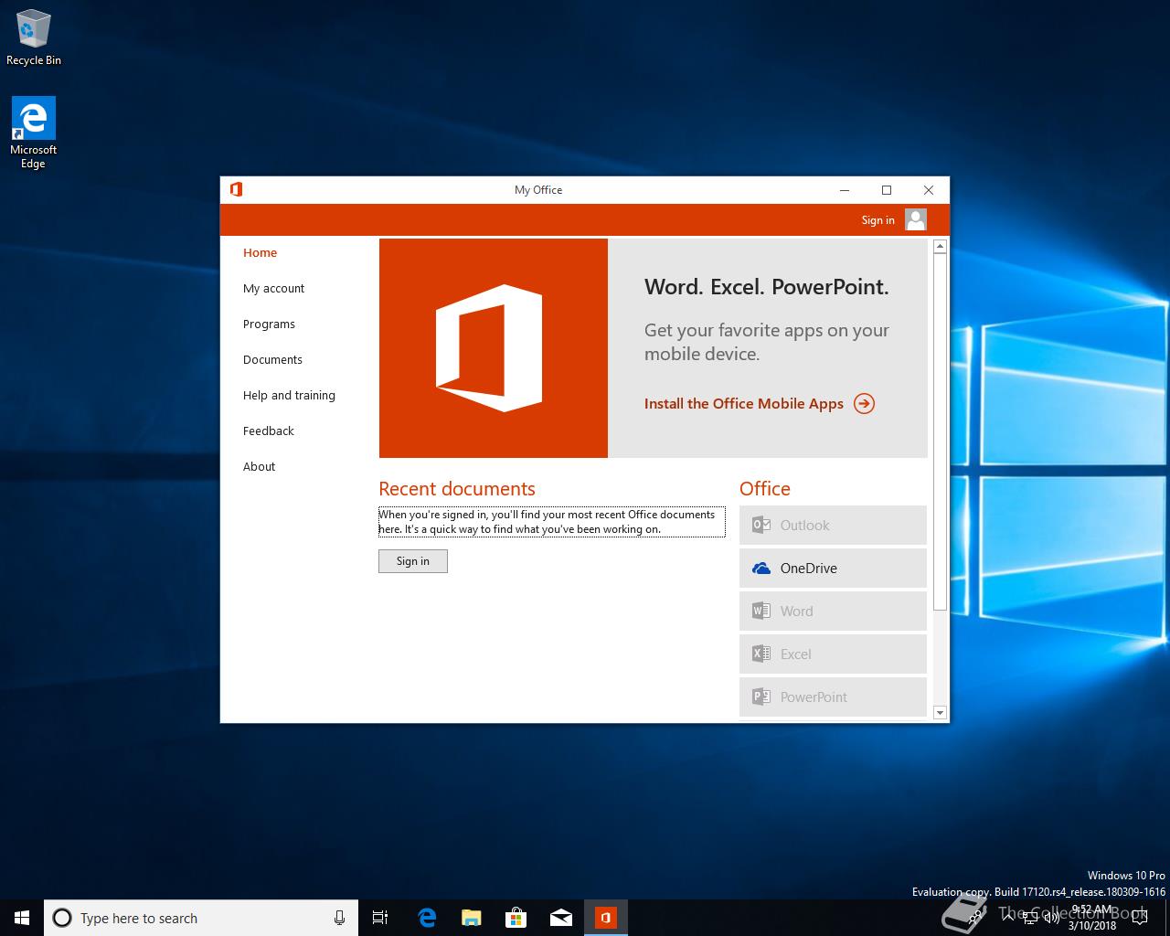Click the circled arrow icon beside Install link

point(864,404)
